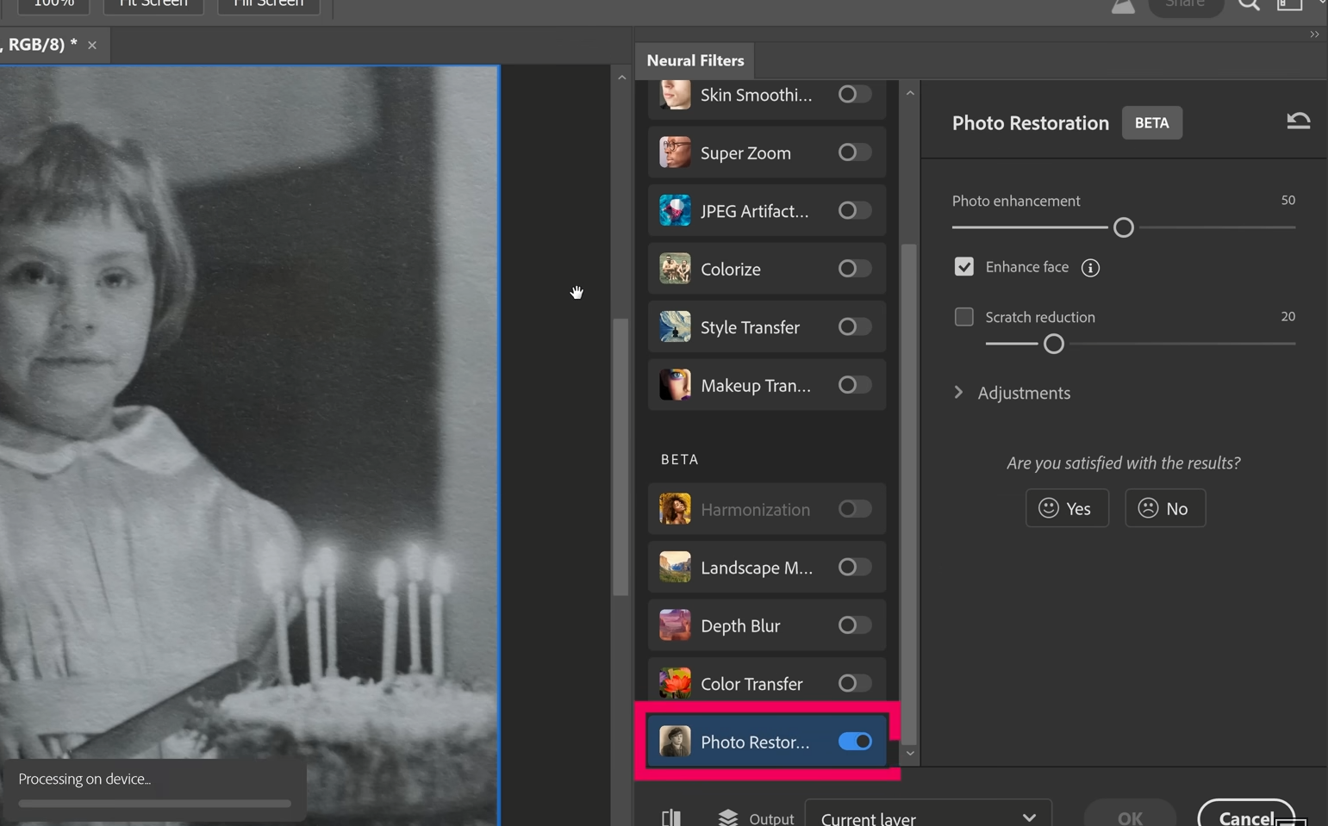Expand hidden panels with the double chevron

(x=1313, y=34)
